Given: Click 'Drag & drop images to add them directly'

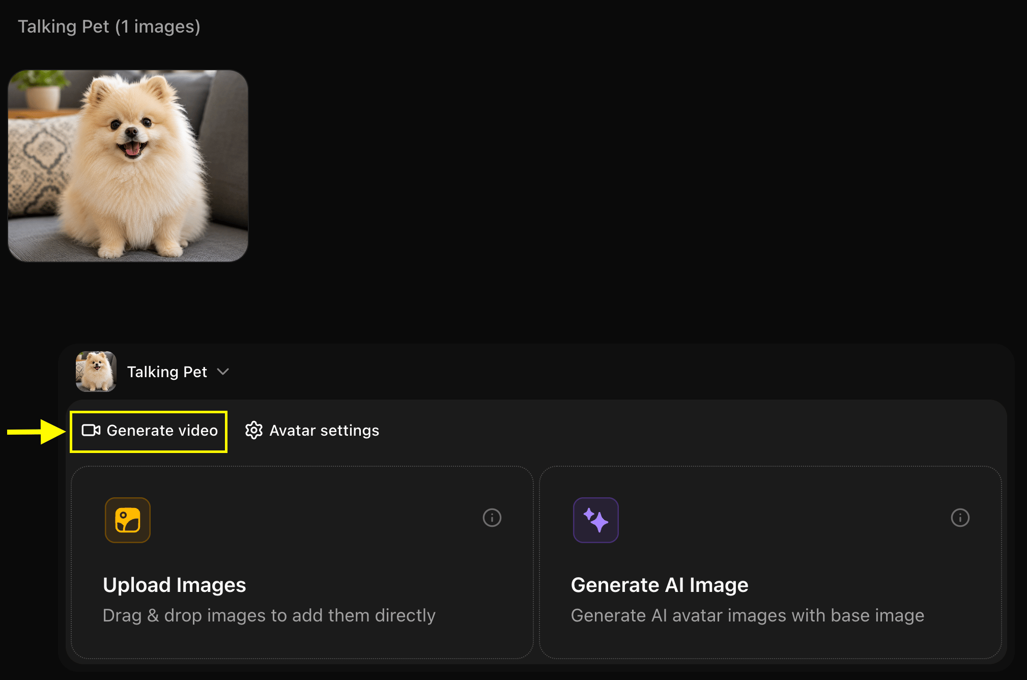Looking at the screenshot, I should pos(269,615).
